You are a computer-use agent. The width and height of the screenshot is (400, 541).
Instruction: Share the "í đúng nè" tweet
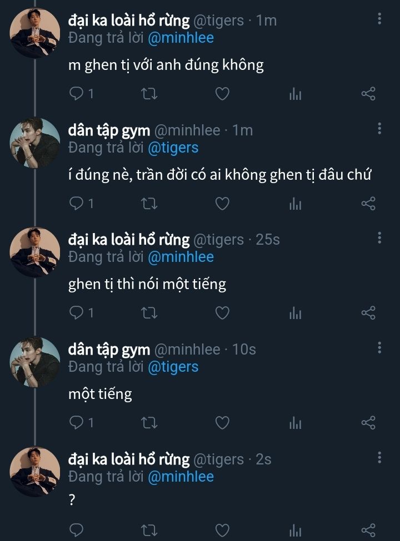click(x=368, y=204)
